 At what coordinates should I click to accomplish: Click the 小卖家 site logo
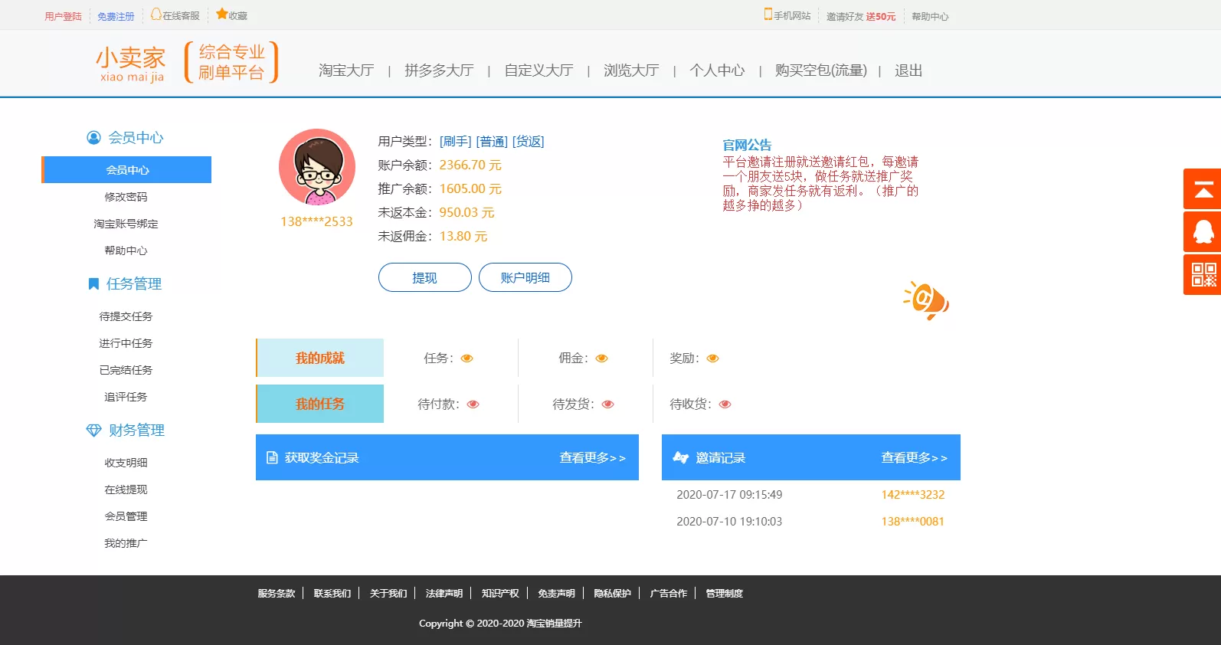[x=130, y=64]
